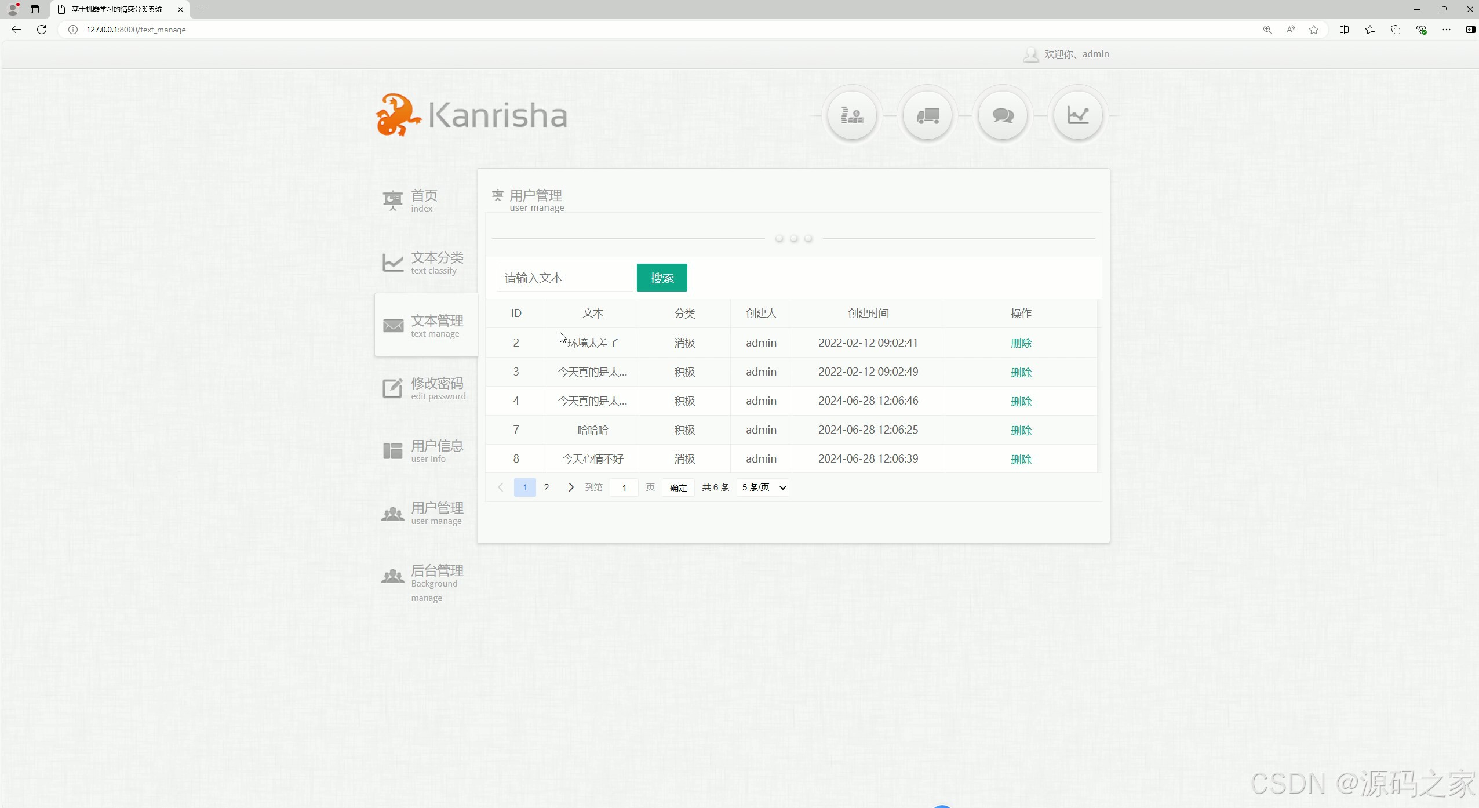Click the green 搜索 button
The width and height of the screenshot is (1479, 808).
click(x=662, y=278)
